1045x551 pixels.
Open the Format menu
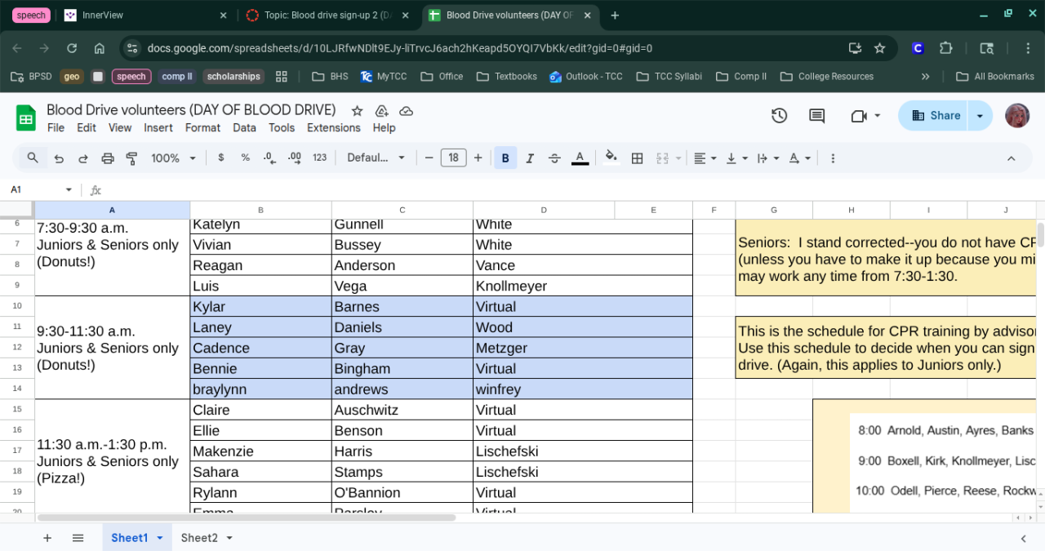202,127
